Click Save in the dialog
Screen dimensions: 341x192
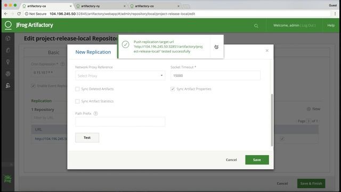pos(257,160)
